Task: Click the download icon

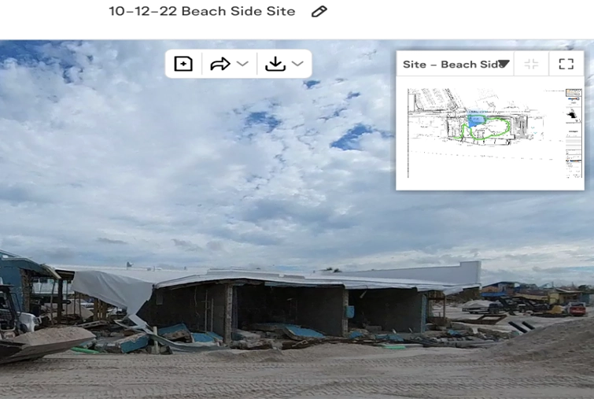Action: (275, 64)
